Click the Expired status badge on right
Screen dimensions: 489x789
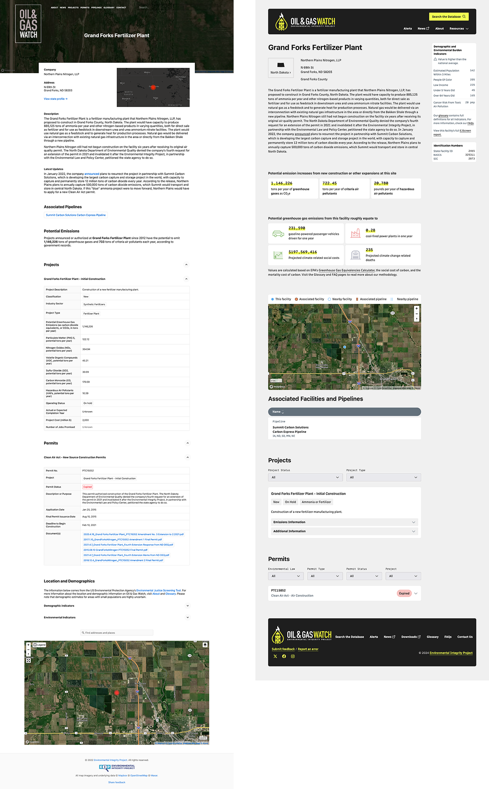[404, 593]
